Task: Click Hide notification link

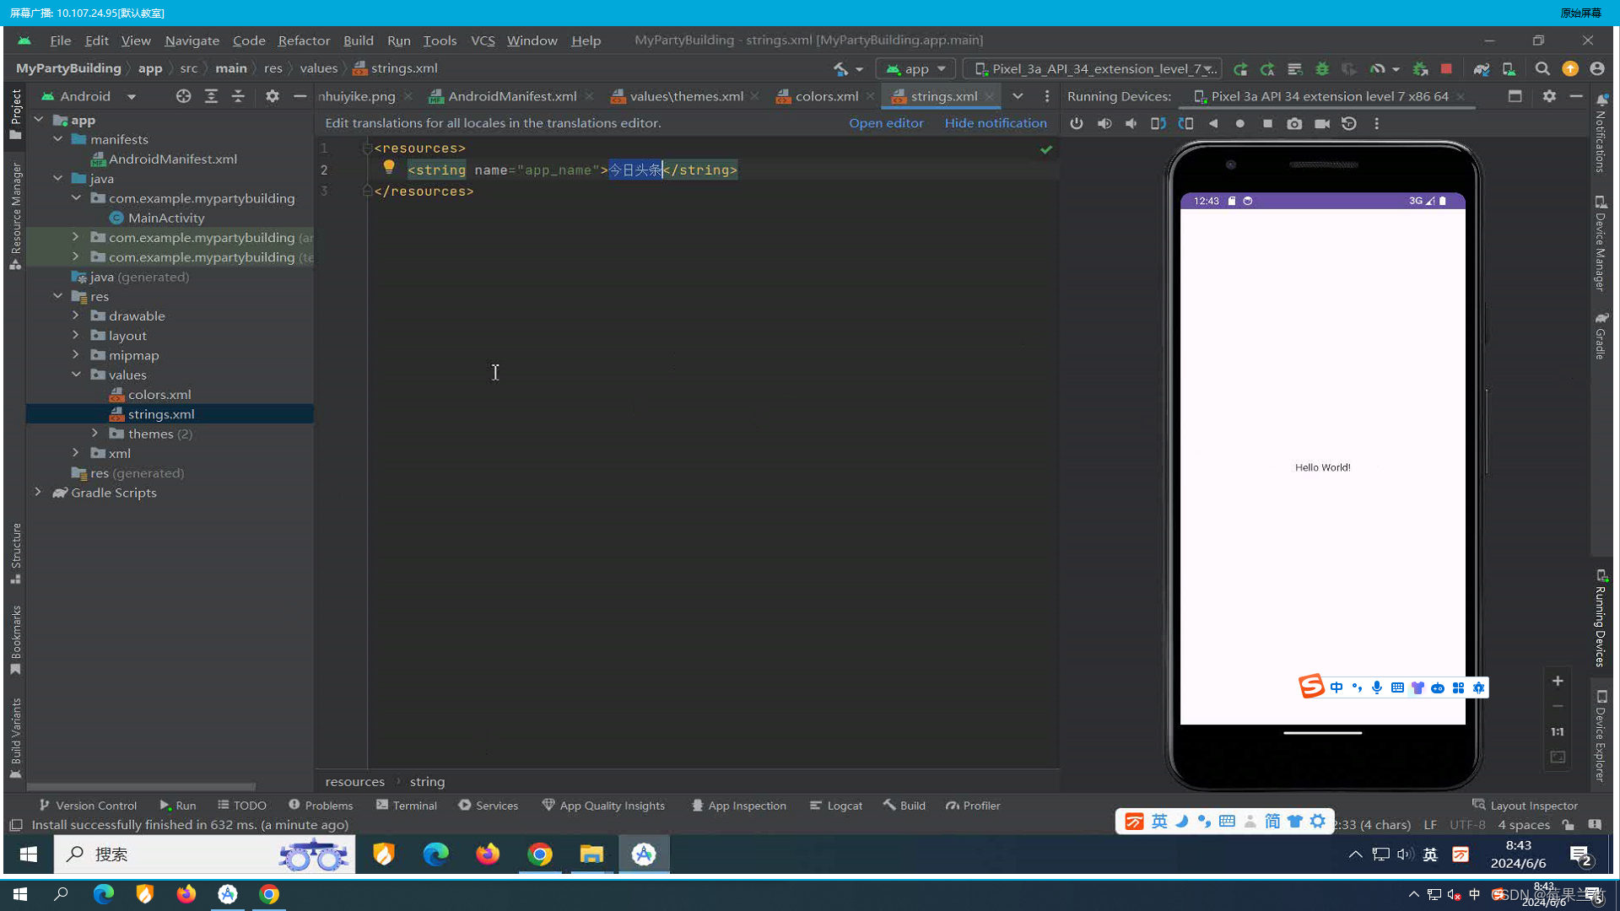Action: pos(996,123)
